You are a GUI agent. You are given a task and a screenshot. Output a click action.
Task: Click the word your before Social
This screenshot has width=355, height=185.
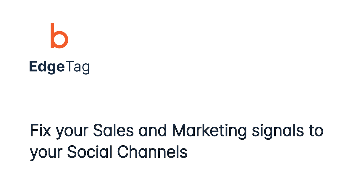click(x=46, y=154)
